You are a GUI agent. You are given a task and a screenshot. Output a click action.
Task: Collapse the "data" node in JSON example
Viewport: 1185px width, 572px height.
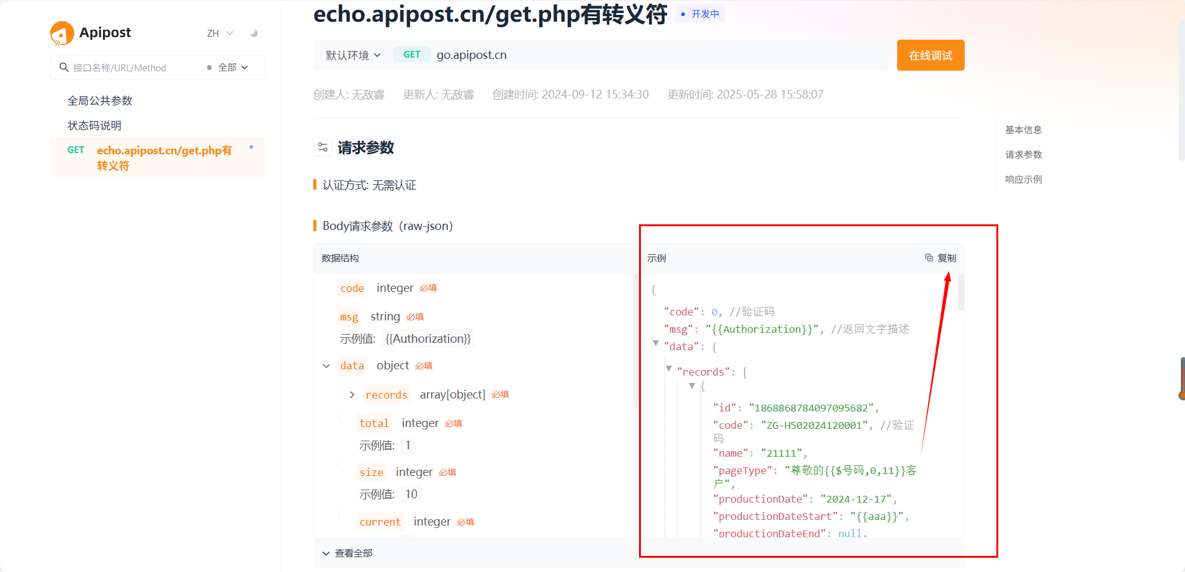point(656,343)
